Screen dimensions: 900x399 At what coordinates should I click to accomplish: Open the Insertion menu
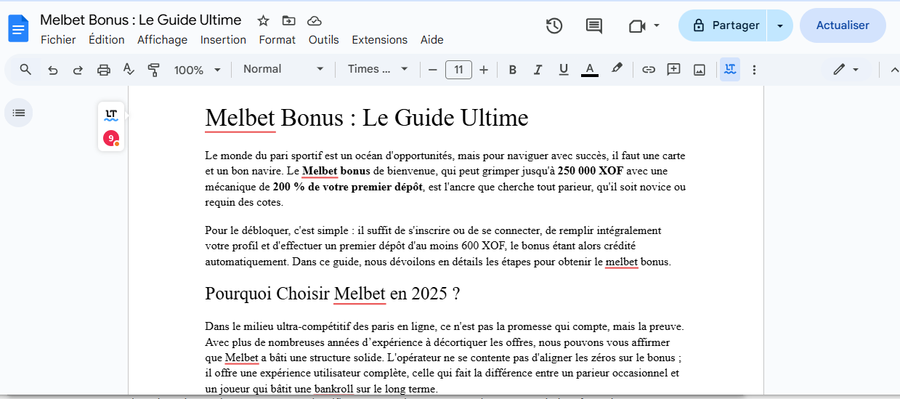(x=223, y=40)
